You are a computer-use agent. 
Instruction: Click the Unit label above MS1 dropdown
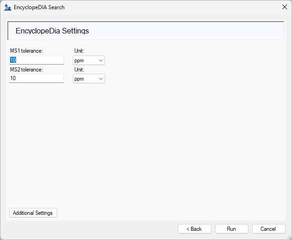(x=79, y=51)
